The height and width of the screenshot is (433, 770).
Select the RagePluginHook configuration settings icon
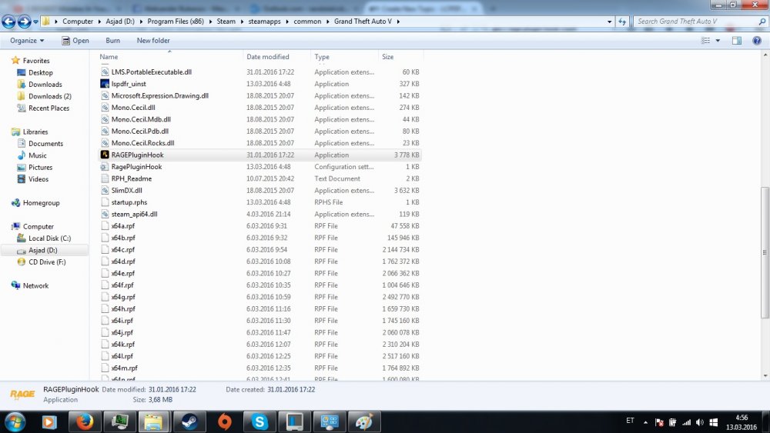[x=105, y=167]
